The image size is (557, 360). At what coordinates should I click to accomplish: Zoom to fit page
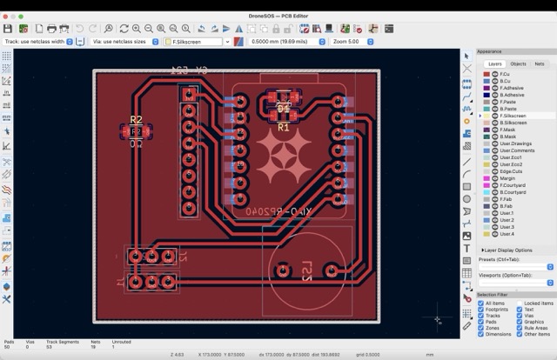[161, 29]
